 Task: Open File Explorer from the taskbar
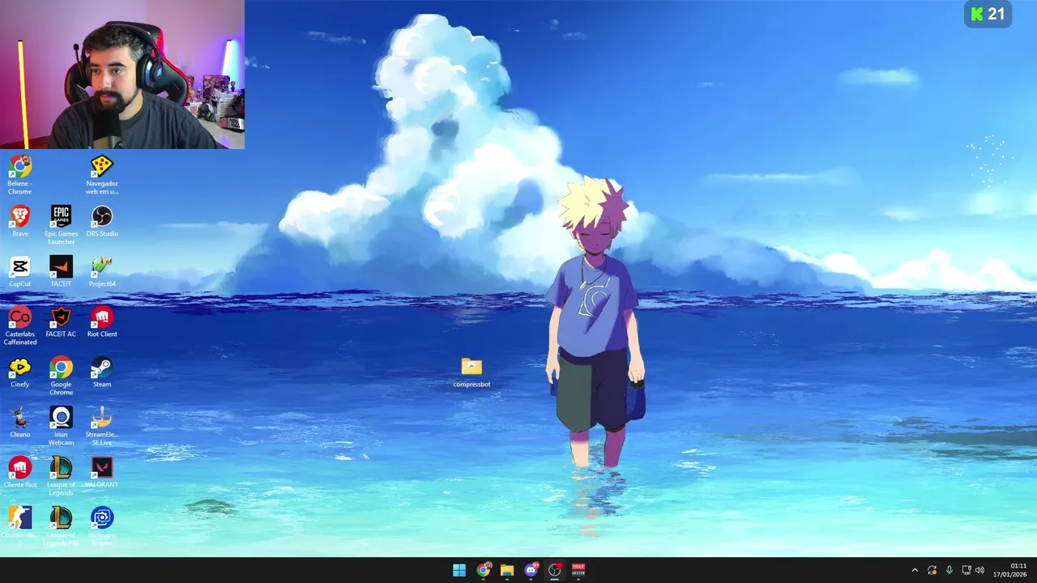click(x=507, y=570)
